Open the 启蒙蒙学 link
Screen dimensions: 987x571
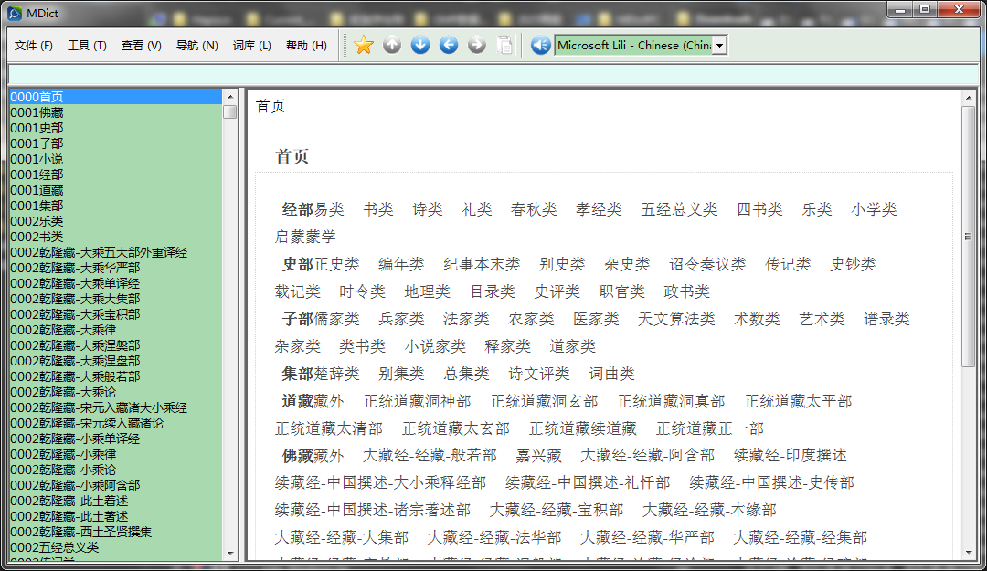(305, 237)
